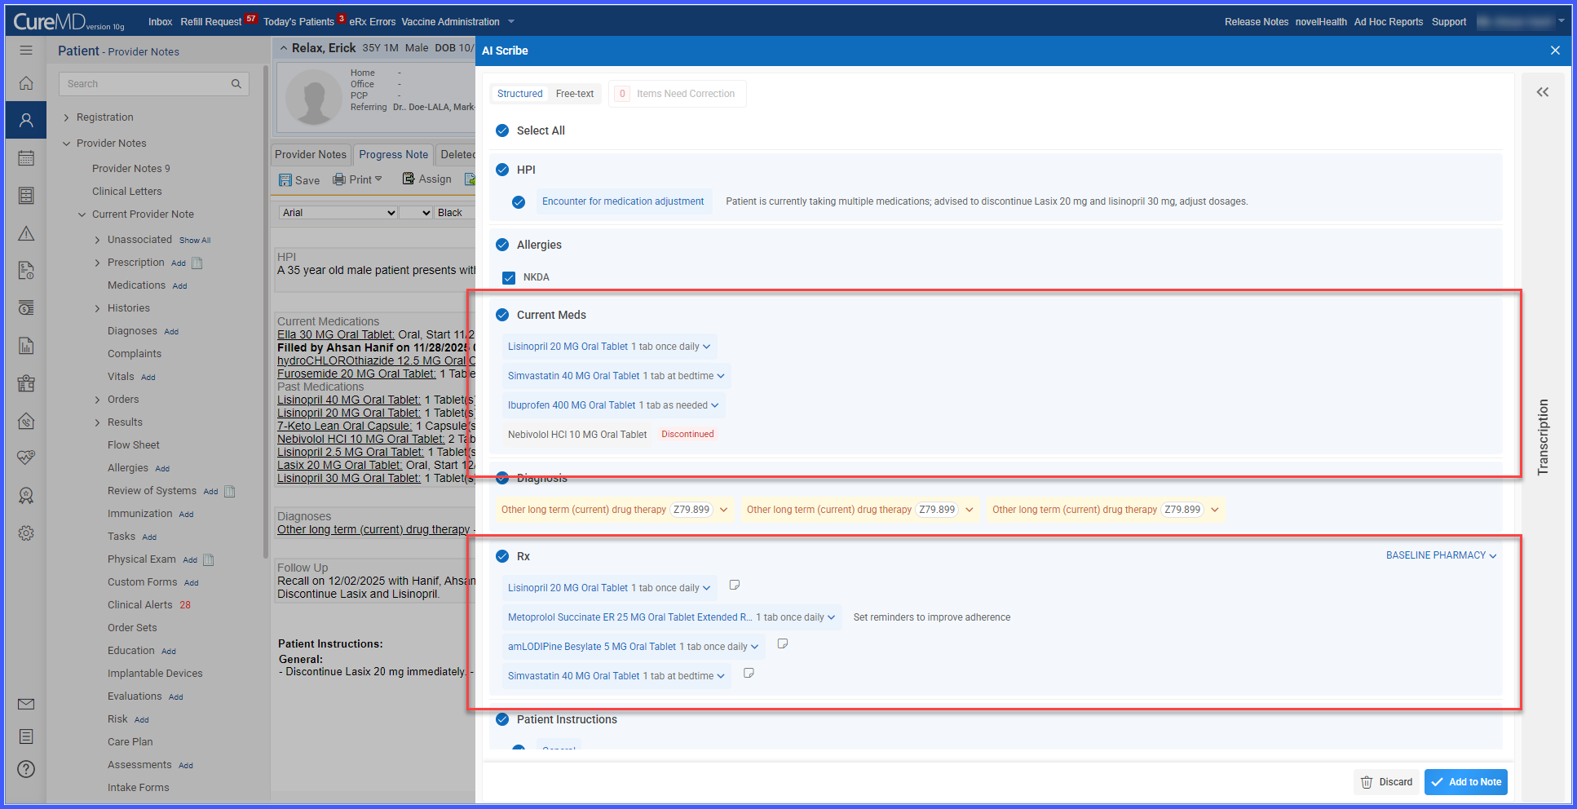Click document icon next to Prescription Add
1577x809 pixels.
[197, 263]
